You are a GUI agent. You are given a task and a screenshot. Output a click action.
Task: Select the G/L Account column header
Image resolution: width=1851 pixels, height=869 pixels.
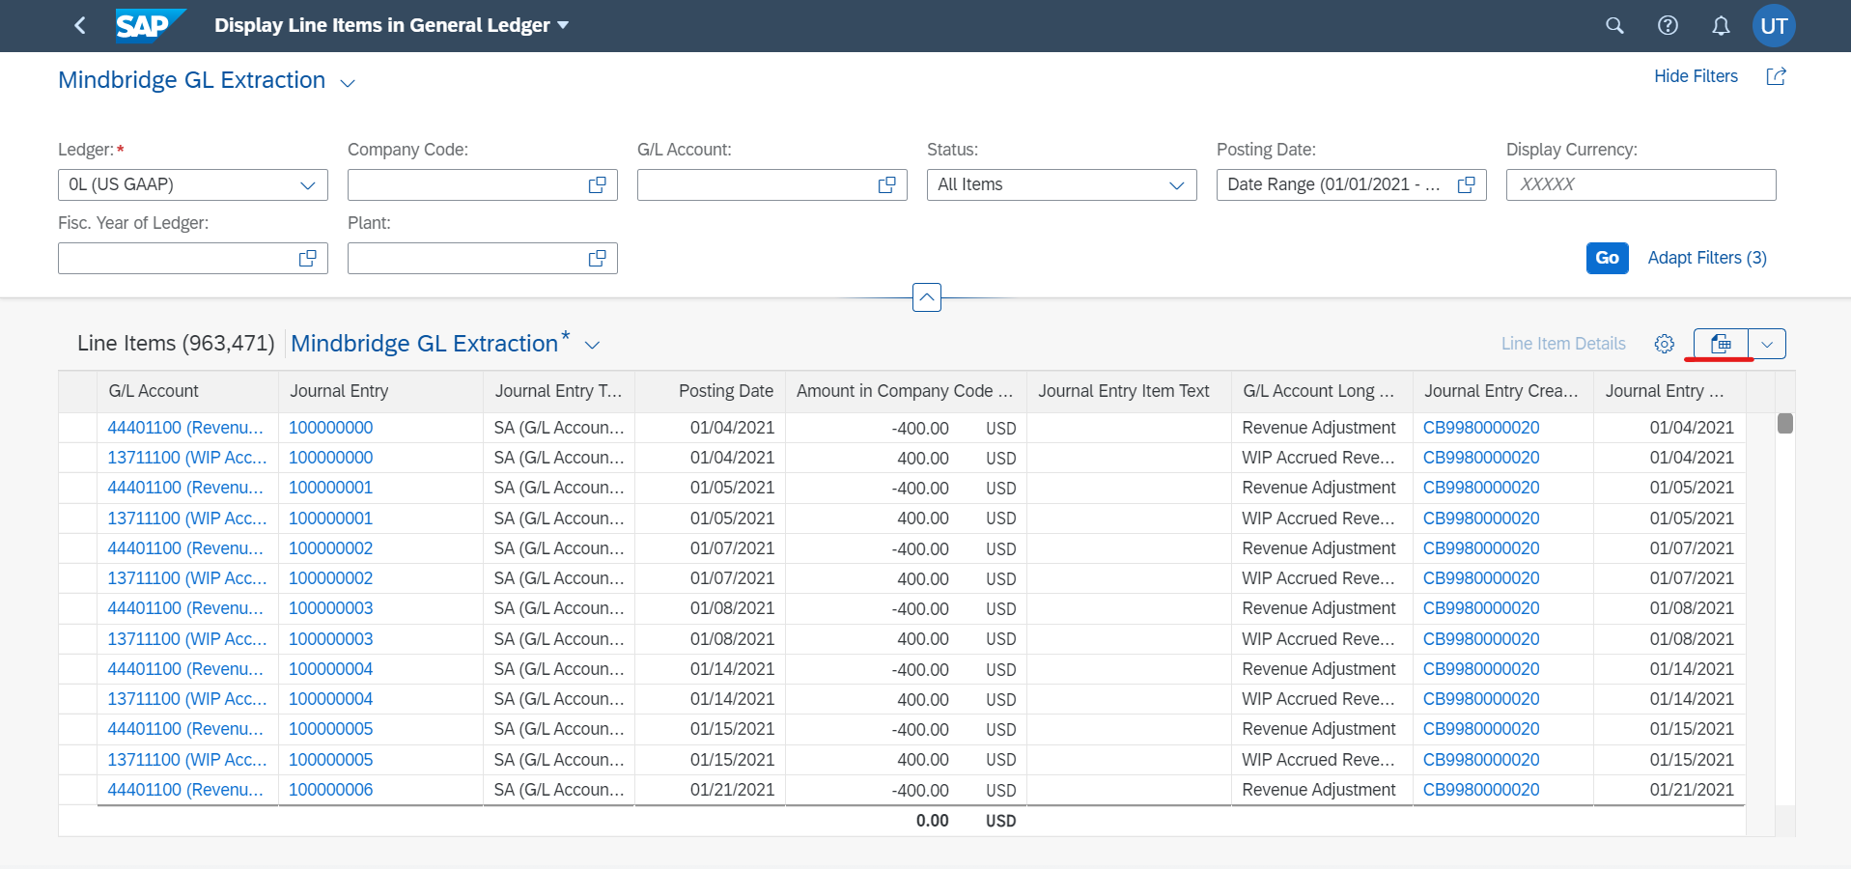click(x=187, y=391)
